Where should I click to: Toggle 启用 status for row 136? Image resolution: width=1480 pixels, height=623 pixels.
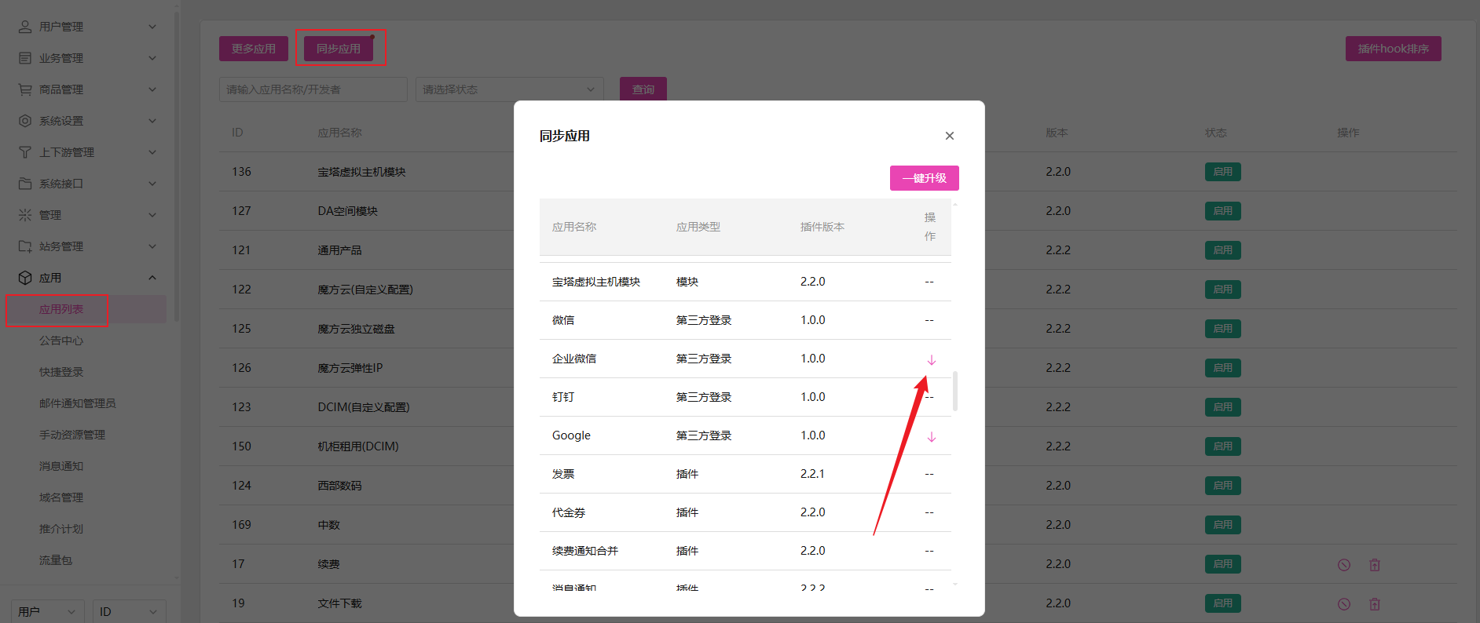coord(1222,172)
